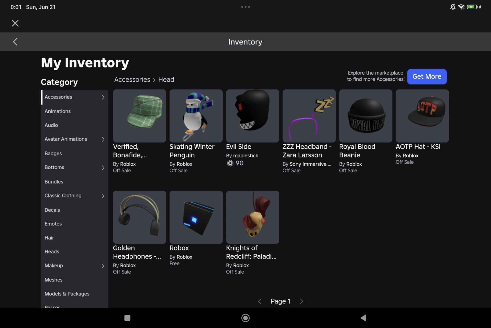
Task: Open the Skating Winter Penguin thumbnail
Action: tap(196, 116)
